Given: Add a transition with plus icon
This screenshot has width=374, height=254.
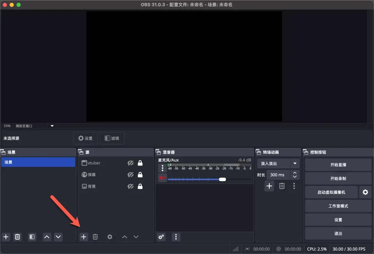Looking at the screenshot, I should [x=269, y=186].
